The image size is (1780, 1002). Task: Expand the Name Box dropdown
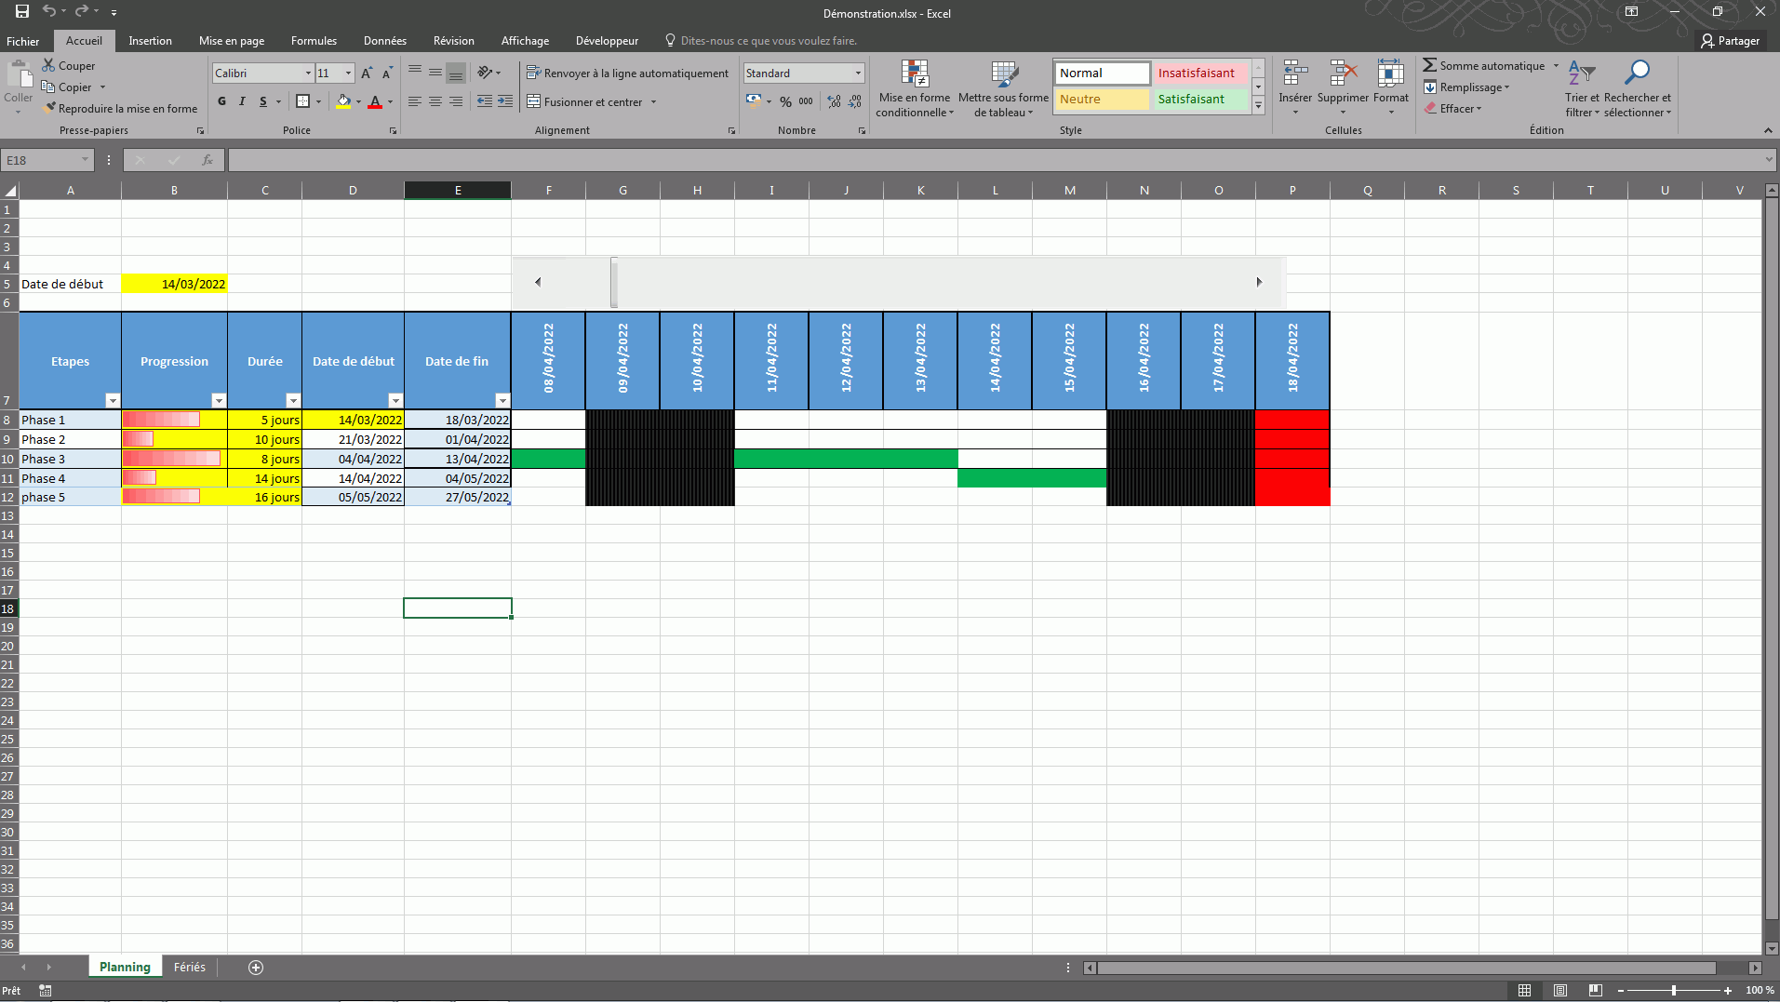click(85, 160)
